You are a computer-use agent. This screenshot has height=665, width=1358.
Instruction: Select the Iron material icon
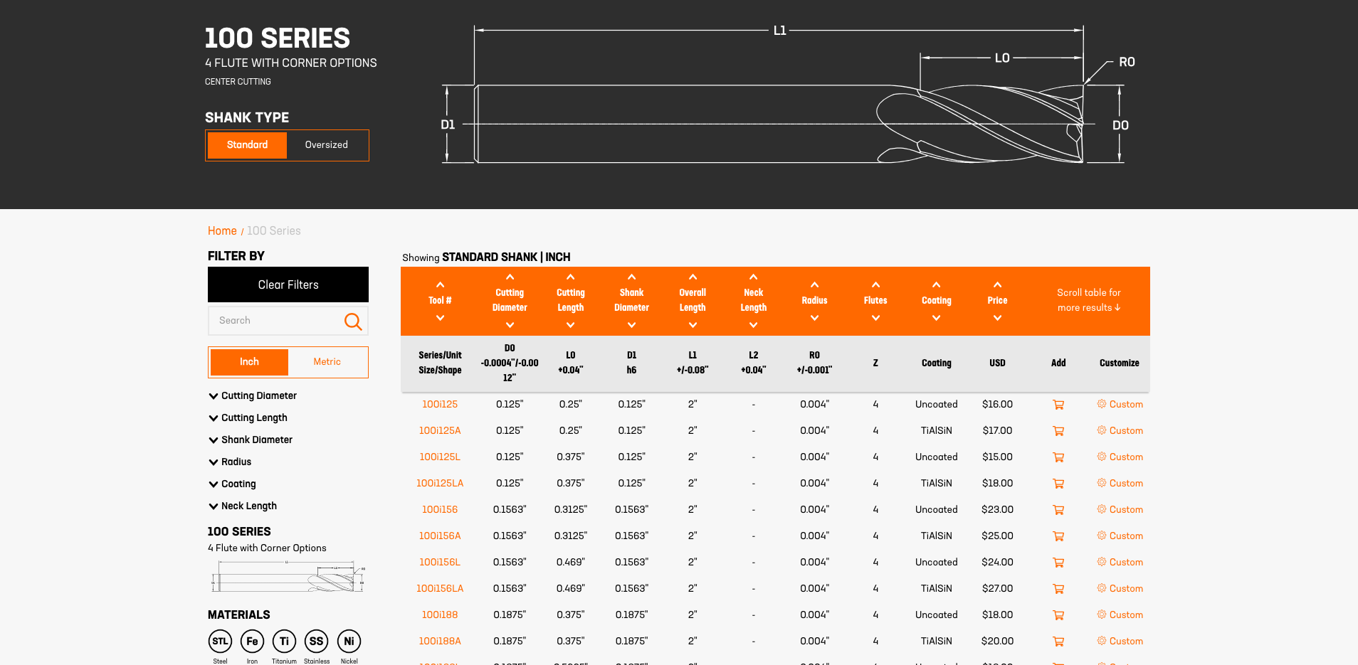click(252, 642)
